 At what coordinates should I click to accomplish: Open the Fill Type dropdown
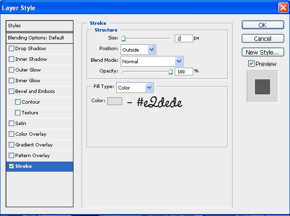(135, 88)
